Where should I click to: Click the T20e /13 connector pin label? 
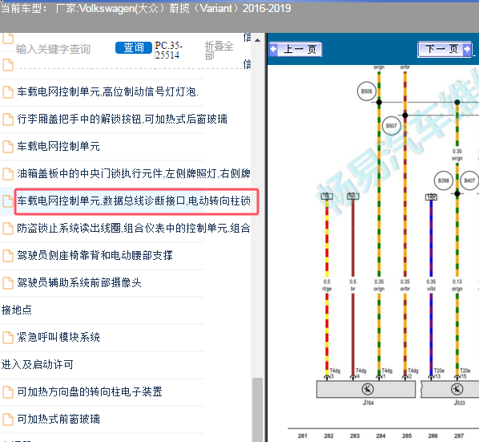439,373
